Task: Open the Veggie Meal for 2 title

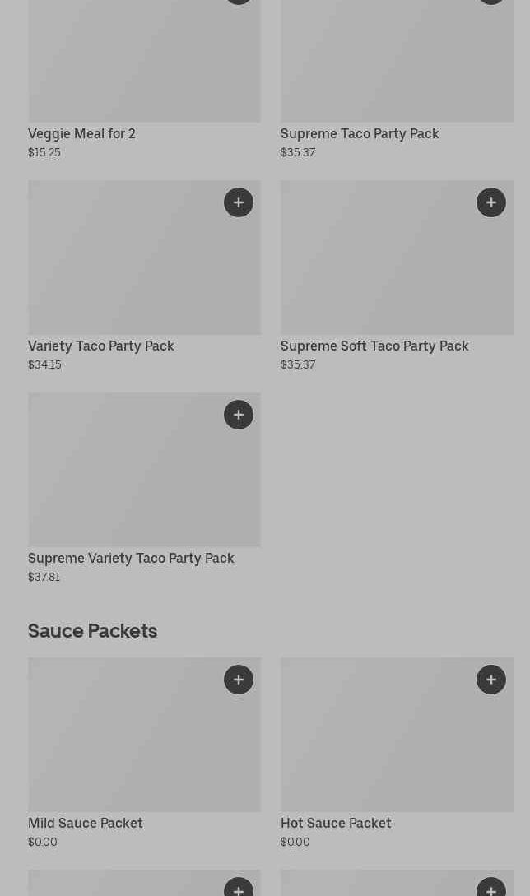Action: (x=81, y=133)
